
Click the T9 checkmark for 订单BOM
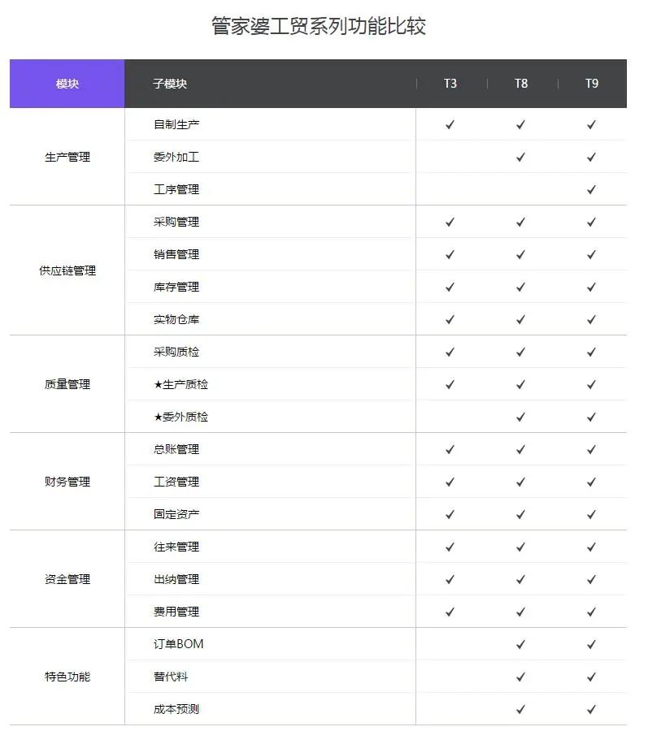pos(591,644)
